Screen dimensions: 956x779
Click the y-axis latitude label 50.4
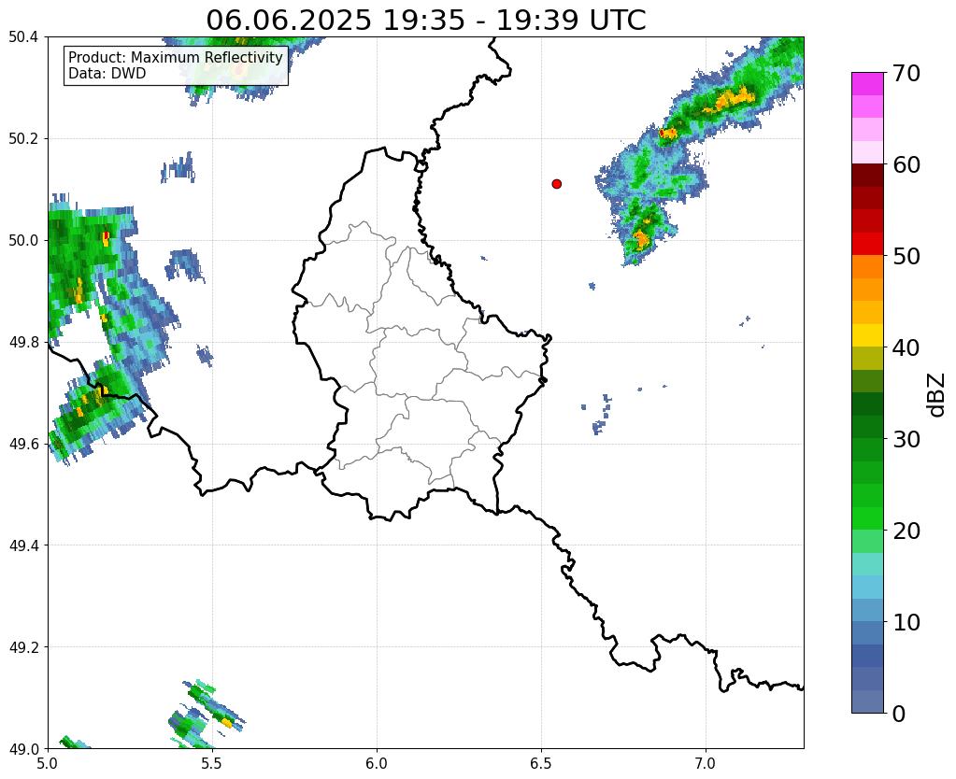23,37
